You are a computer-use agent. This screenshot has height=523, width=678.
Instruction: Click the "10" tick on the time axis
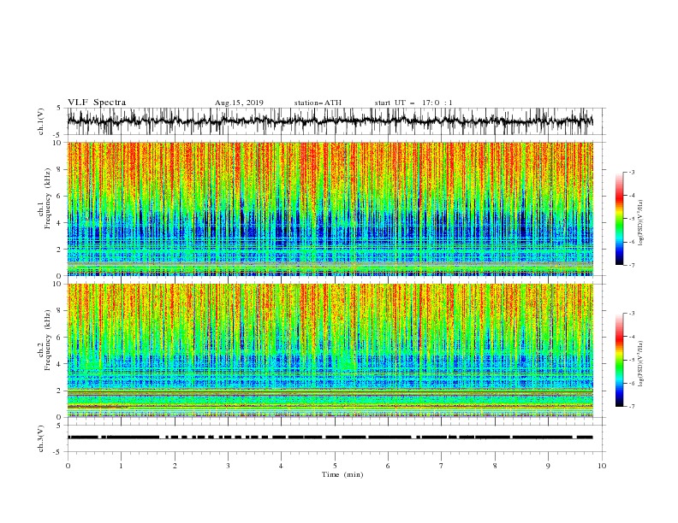click(602, 466)
